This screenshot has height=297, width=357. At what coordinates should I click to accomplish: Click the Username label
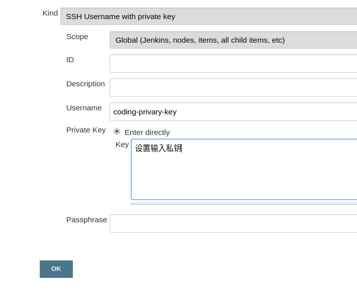84,108
